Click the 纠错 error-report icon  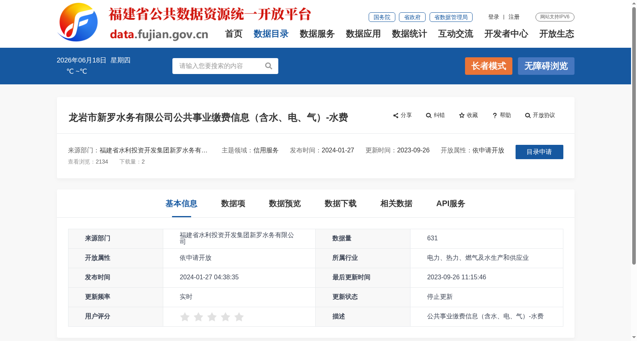click(x=429, y=115)
